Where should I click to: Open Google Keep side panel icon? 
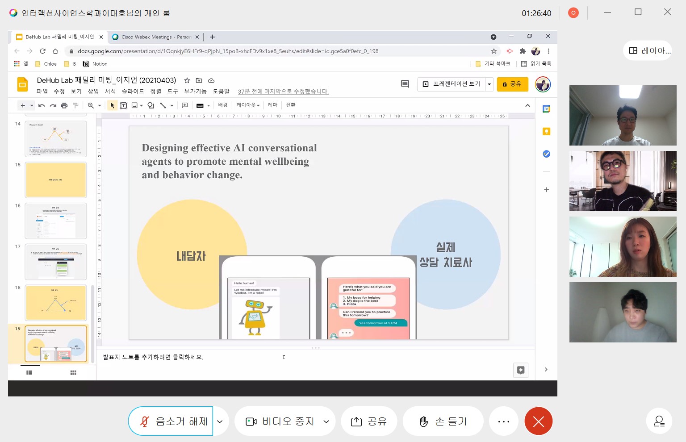[x=546, y=131]
